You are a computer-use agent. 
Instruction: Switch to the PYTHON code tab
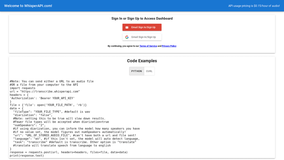pos(136,71)
